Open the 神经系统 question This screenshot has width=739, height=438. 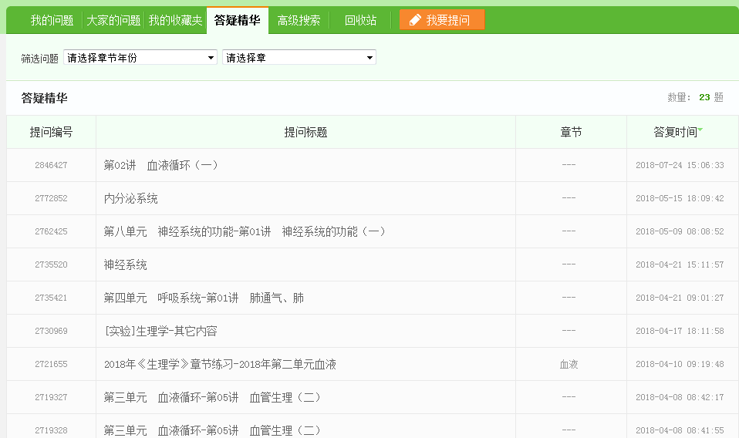[x=126, y=265]
